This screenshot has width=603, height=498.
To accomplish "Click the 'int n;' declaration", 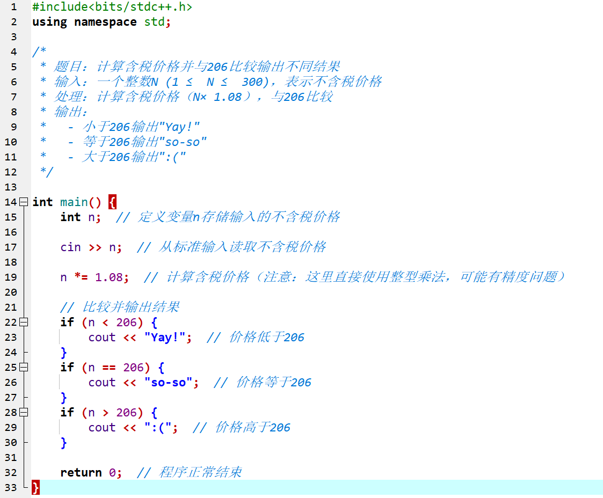I will coord(81,217).
